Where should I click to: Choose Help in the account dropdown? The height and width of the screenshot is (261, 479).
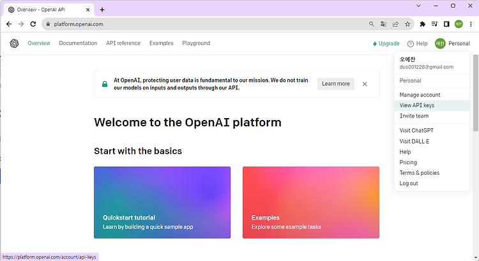pyautogui.click(x=432, y=152)
